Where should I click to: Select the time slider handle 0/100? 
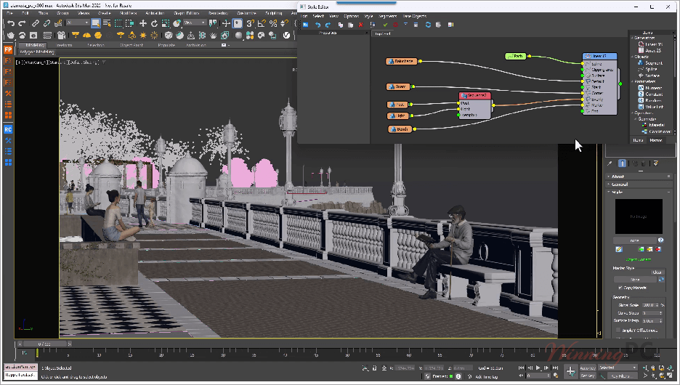pyautogui.click(x=44, y=344)
